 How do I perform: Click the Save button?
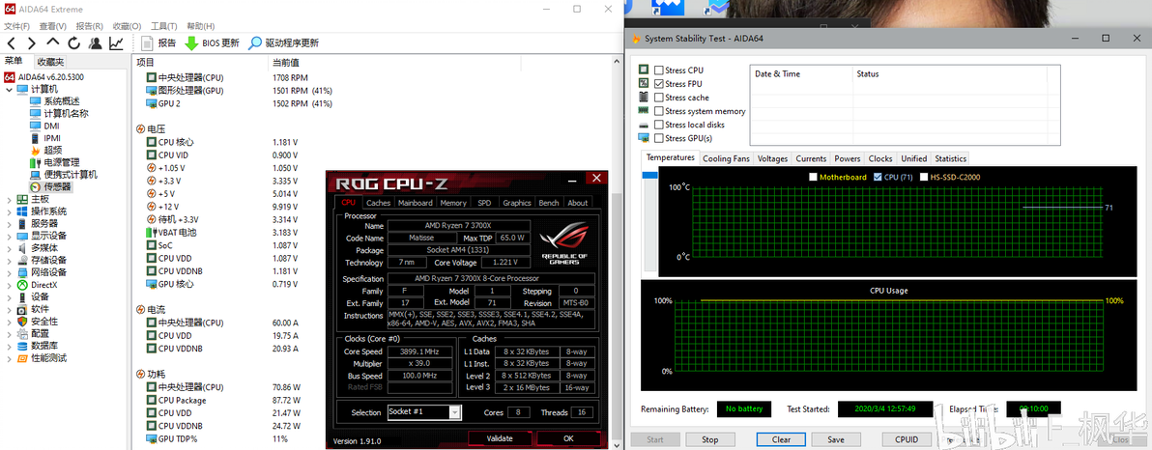tap(835, 439)
